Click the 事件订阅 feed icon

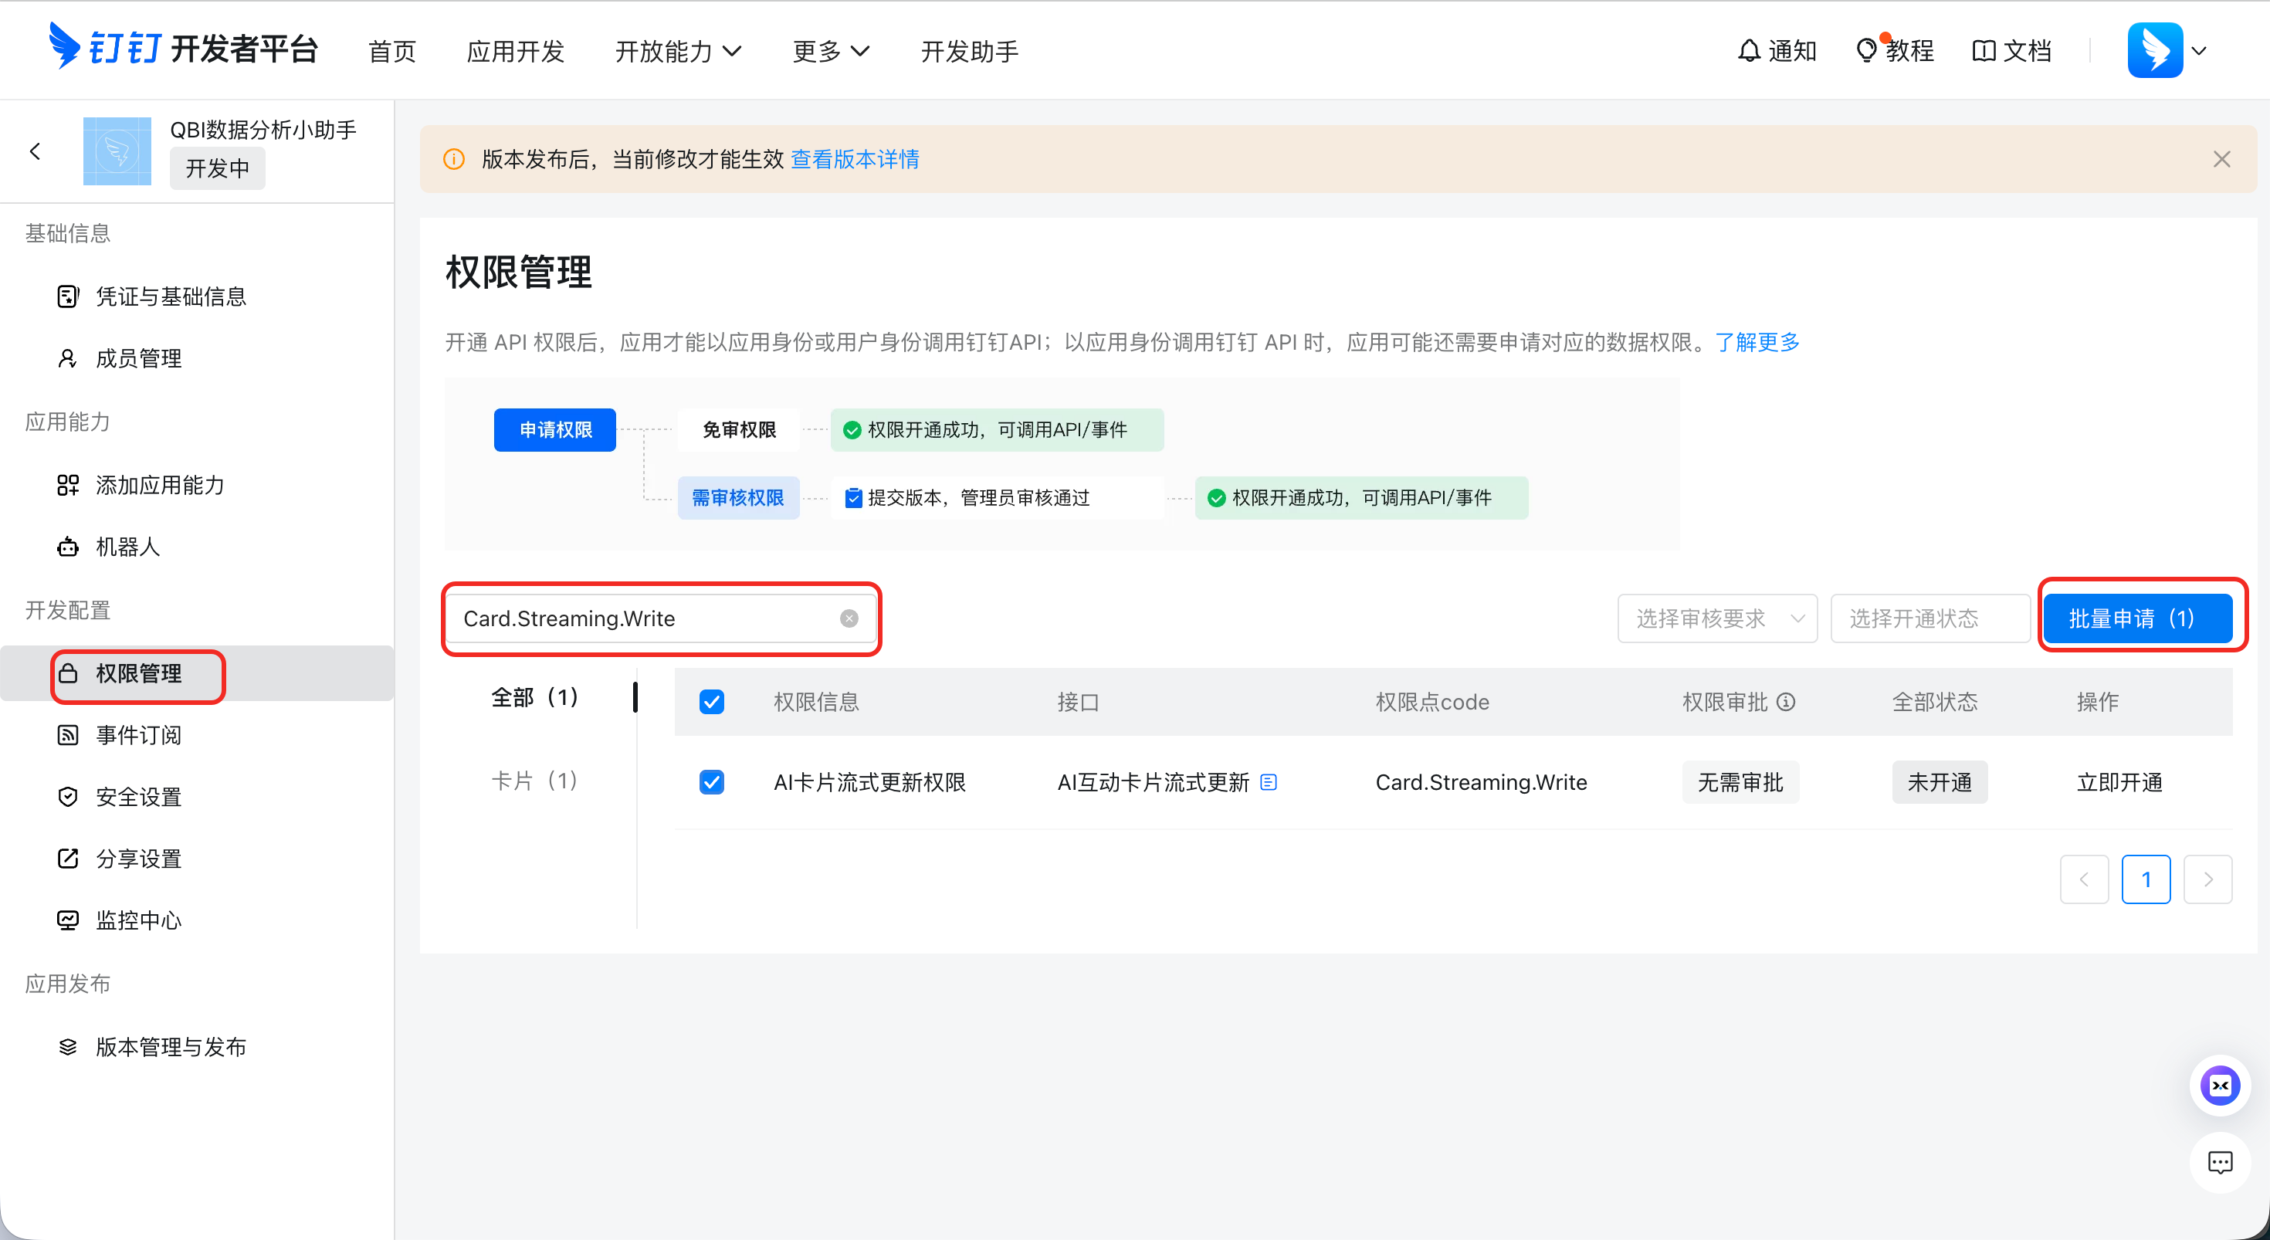pyautogui.click(x=68, y=735)
